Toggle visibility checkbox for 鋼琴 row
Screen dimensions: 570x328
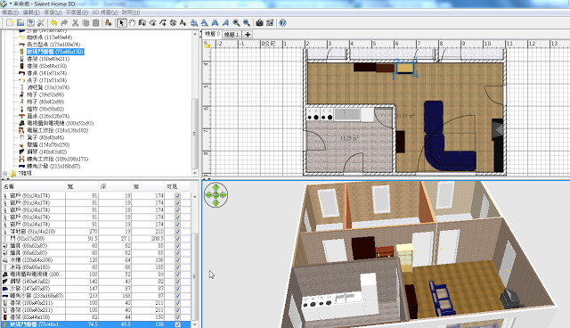178,282
